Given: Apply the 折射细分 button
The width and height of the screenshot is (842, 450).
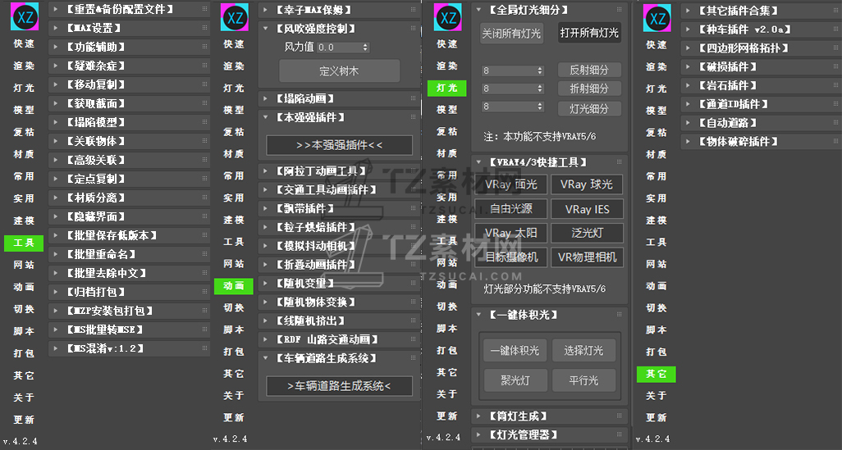Looking at the screenshot, I should pos(589,88).
